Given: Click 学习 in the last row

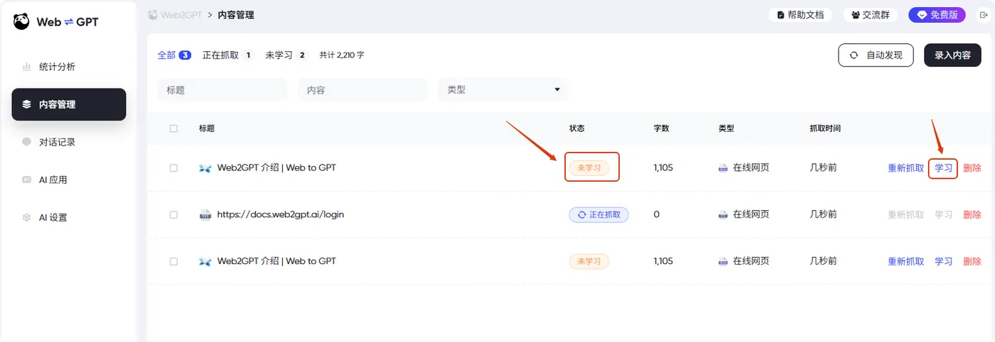Looking at the screenshot, I should pos(943,261).
